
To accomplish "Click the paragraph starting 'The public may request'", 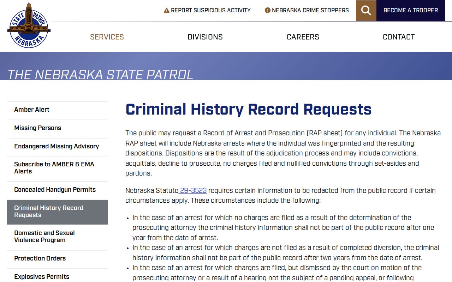I will coord(283,153).
